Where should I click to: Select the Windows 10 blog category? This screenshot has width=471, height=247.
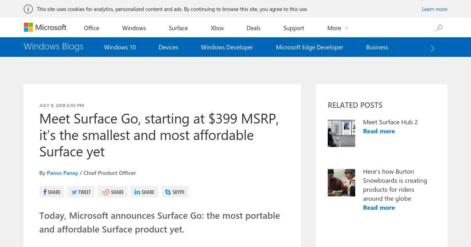pyautogui.click(x=120, y=47)
